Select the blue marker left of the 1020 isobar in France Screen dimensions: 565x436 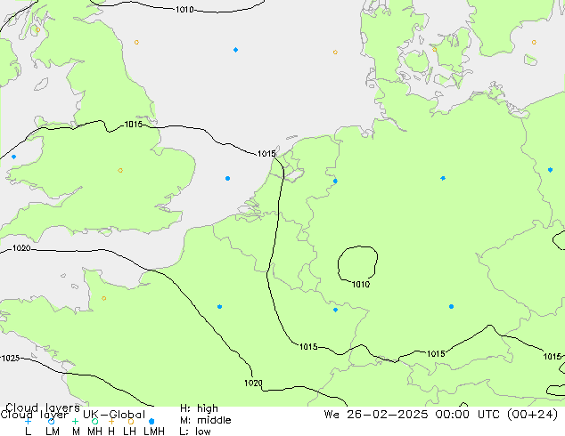[x=220, y=306]
